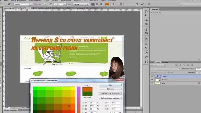201x113 pixels.
Task: Confirm color with OK button
Action: pos(110,85)
